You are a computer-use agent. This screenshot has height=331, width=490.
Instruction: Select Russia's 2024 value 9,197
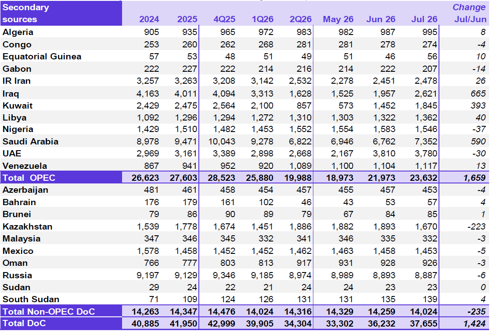tap(148, 275)
